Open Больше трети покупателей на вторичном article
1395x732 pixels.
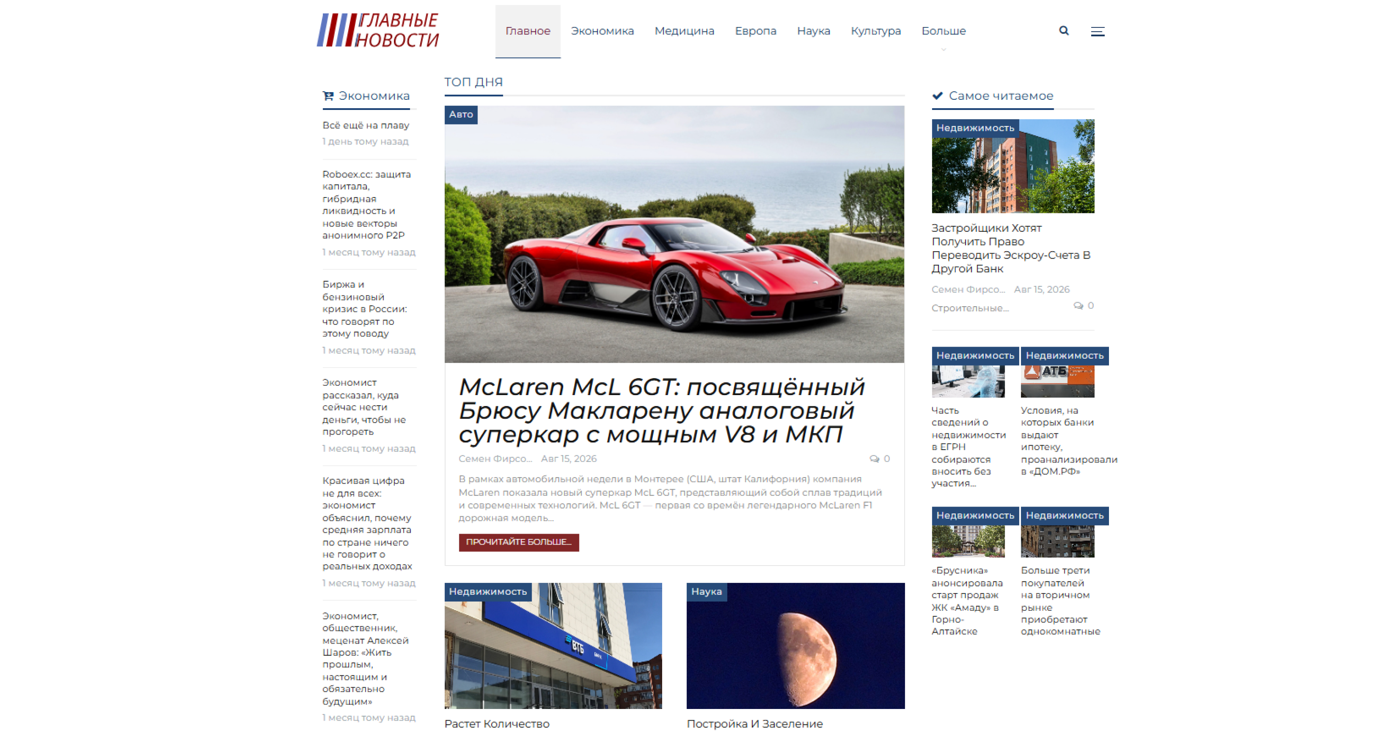pos(1060,600)
